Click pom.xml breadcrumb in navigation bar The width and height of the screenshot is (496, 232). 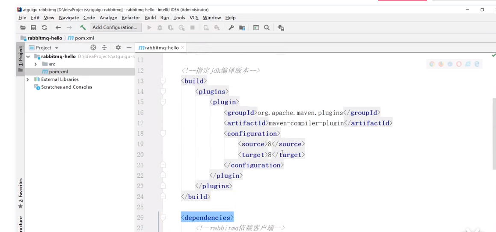click(x=81, y=38)
